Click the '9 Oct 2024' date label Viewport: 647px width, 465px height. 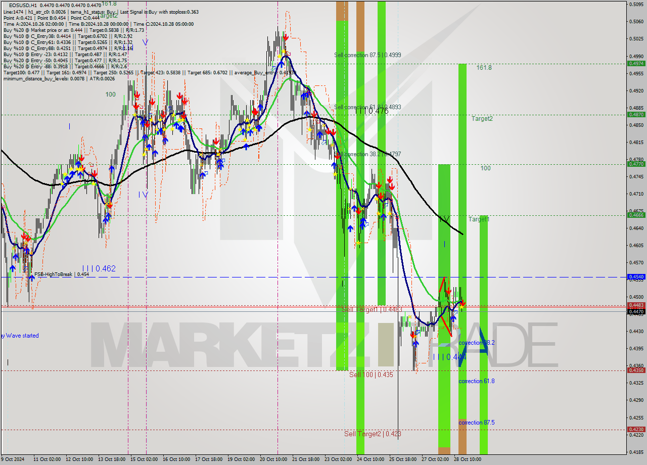click(x=13, y=459)
